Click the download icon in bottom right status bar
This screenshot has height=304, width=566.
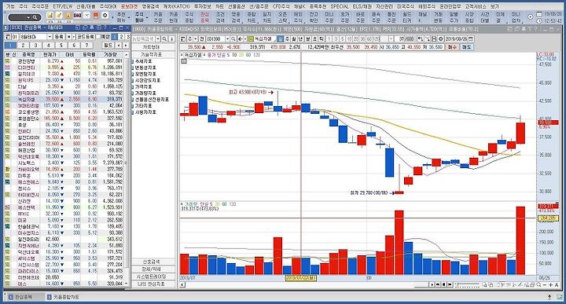pos(549,297)
